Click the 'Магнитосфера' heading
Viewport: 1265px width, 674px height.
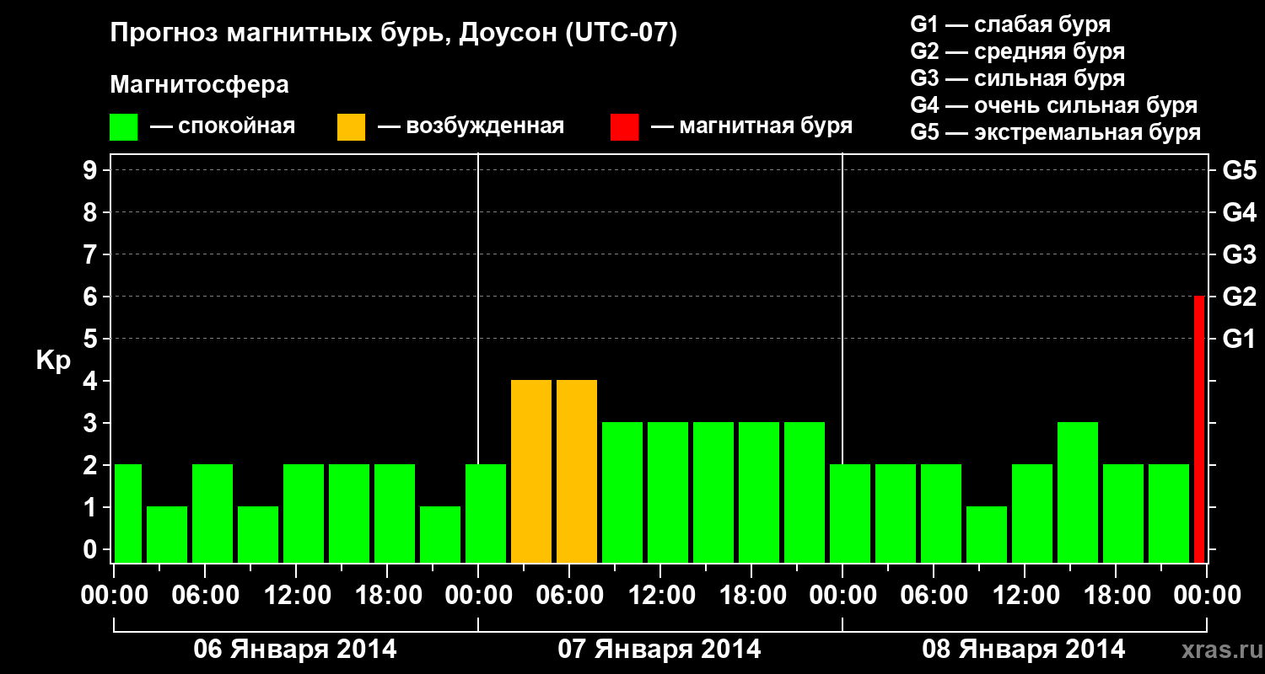(200, 85)
